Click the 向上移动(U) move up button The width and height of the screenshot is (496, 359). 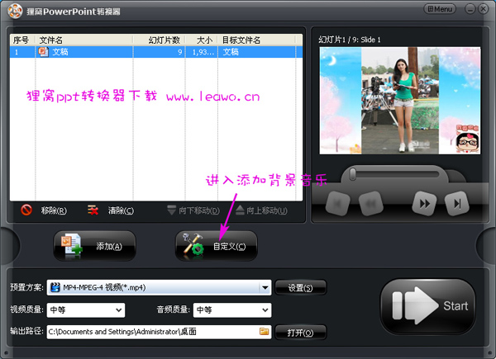tap(261, 210)
